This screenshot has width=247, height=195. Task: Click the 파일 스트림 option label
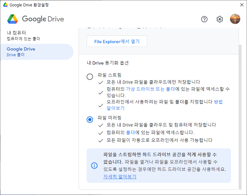(109, 75)
